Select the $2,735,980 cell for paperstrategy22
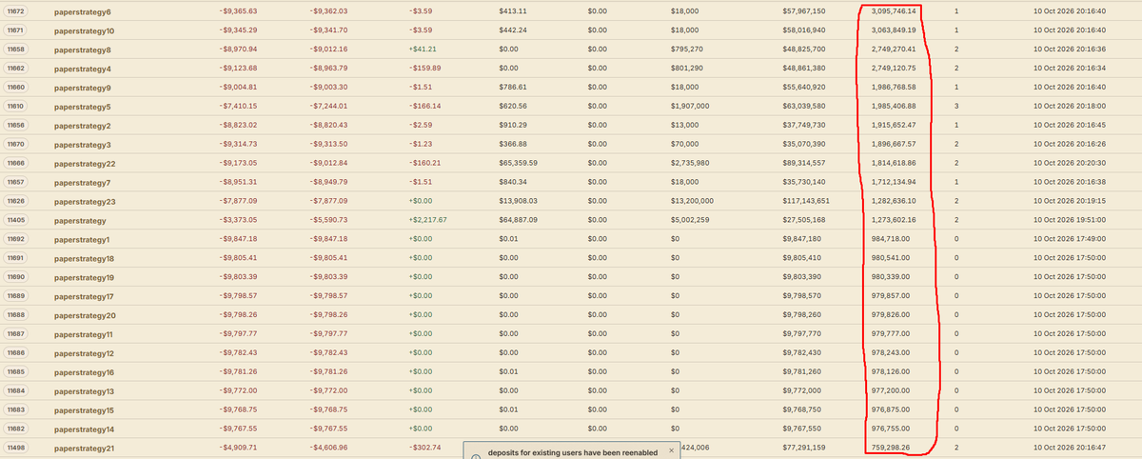 point(690,163)
